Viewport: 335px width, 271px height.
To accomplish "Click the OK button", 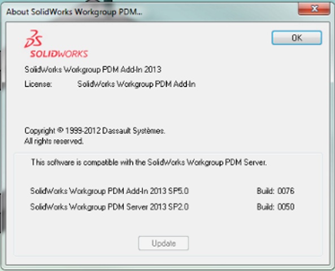I will point(297,38).
